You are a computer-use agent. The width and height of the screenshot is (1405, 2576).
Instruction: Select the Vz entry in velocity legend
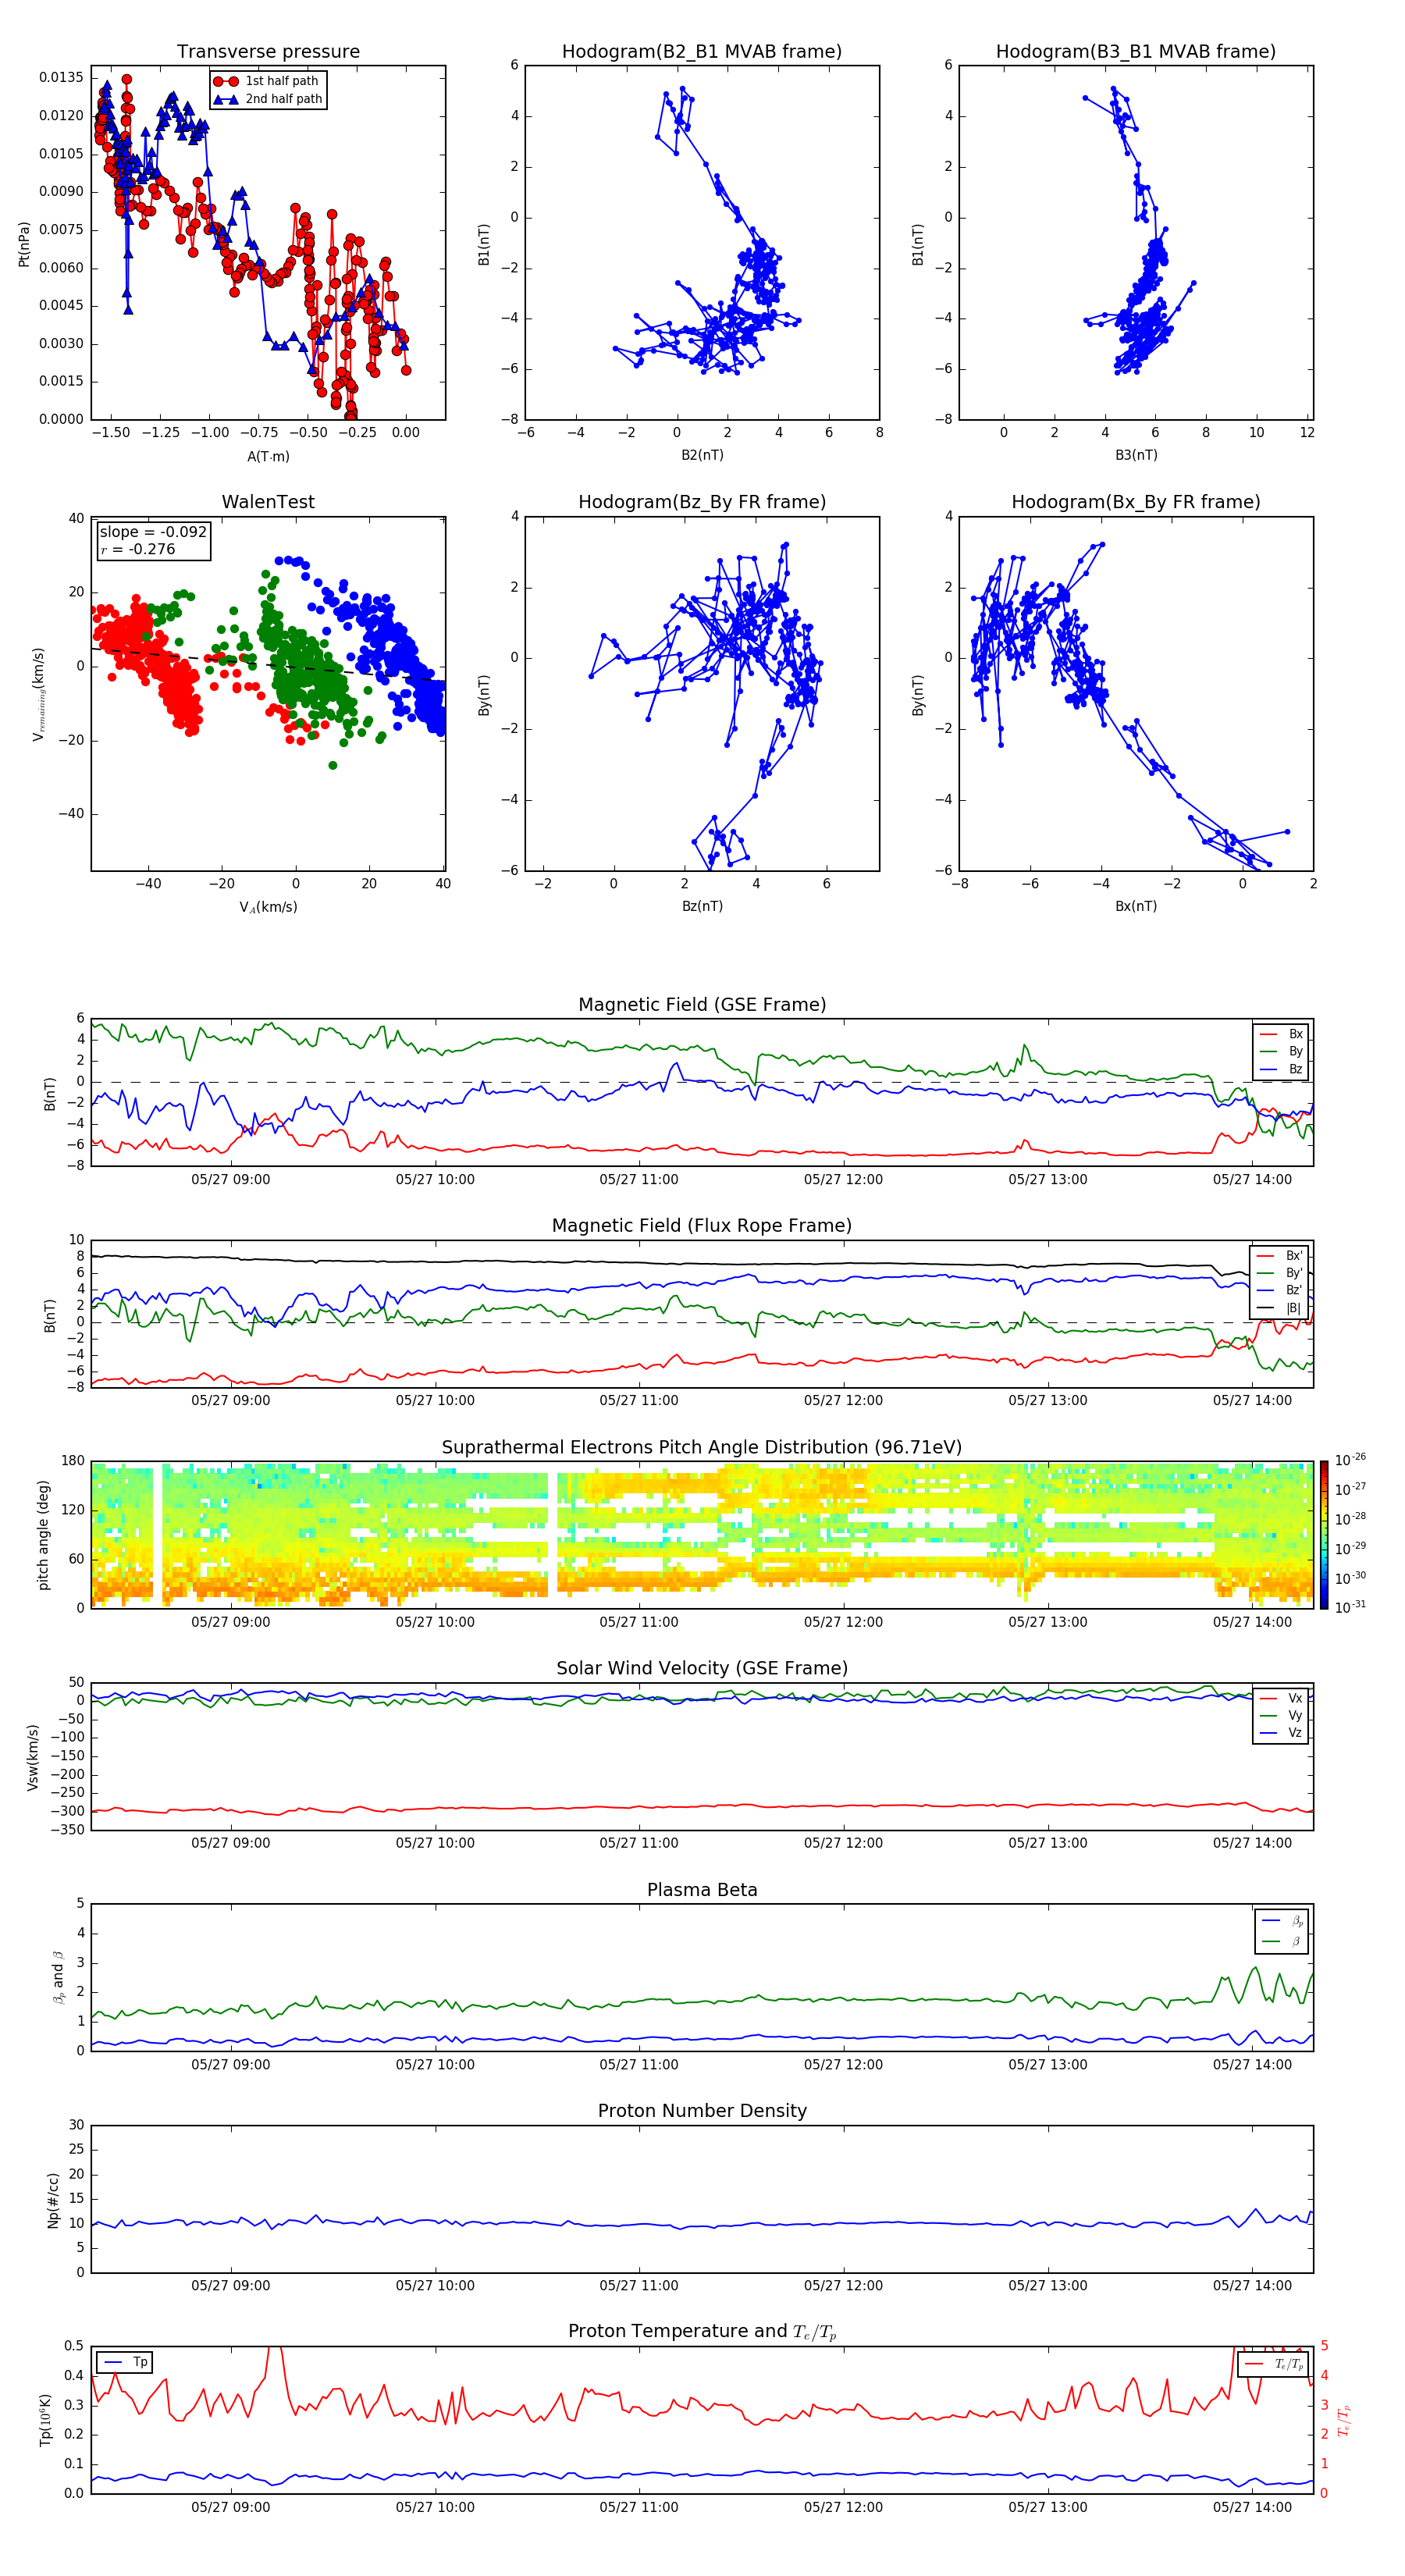(1282, 1733)
